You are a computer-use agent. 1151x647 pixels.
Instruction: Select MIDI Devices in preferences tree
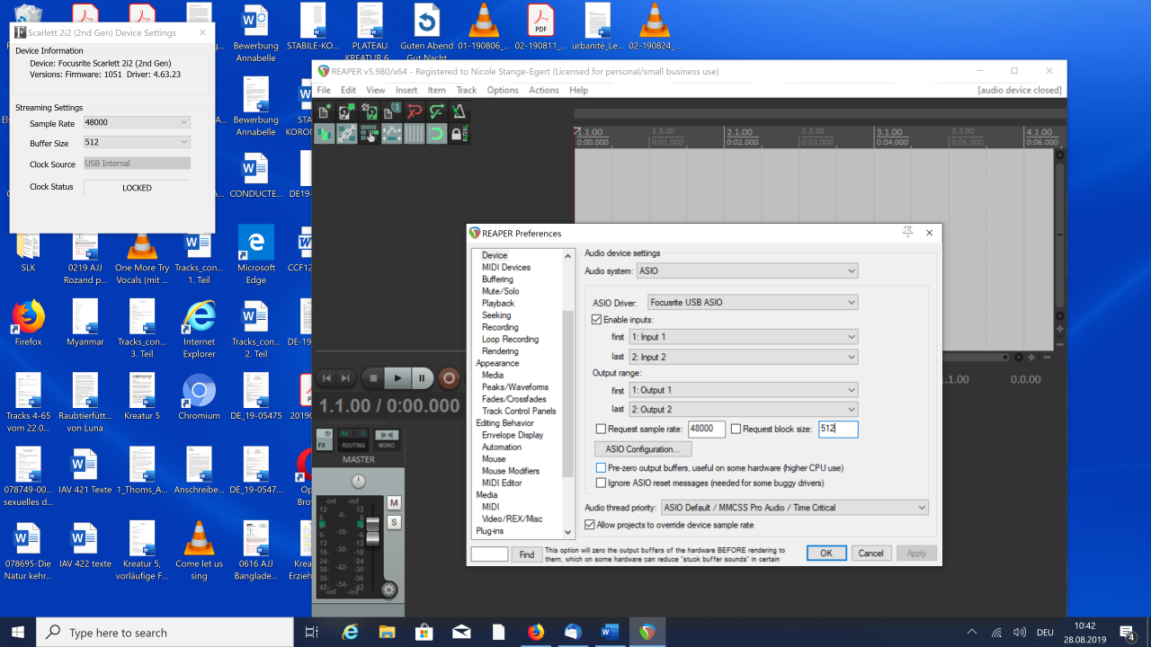pyautogui.click(x=506, y=267)
